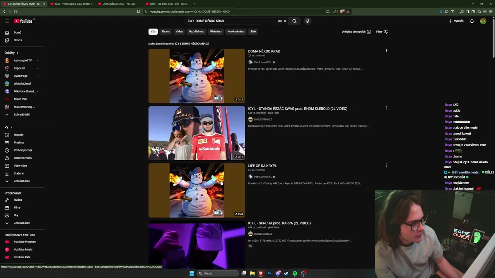Open 'O těchto výsledcích' info
495x278 pixels.
(356, 32)
